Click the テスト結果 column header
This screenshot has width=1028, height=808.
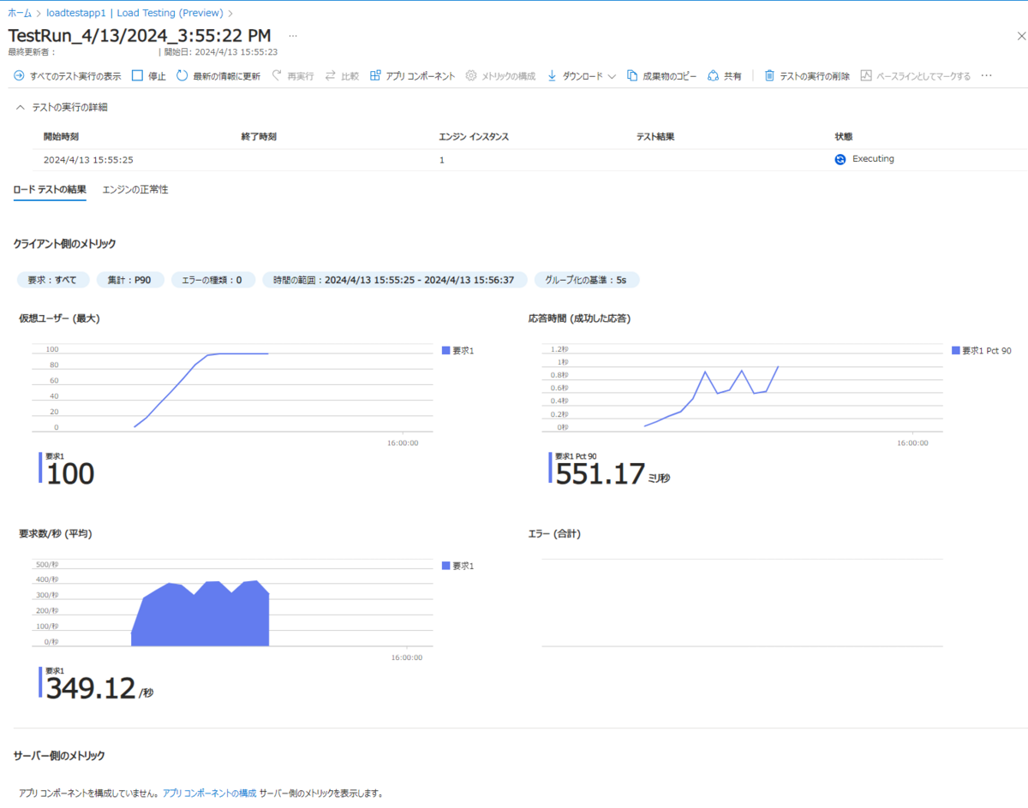(x=655, y=137)
